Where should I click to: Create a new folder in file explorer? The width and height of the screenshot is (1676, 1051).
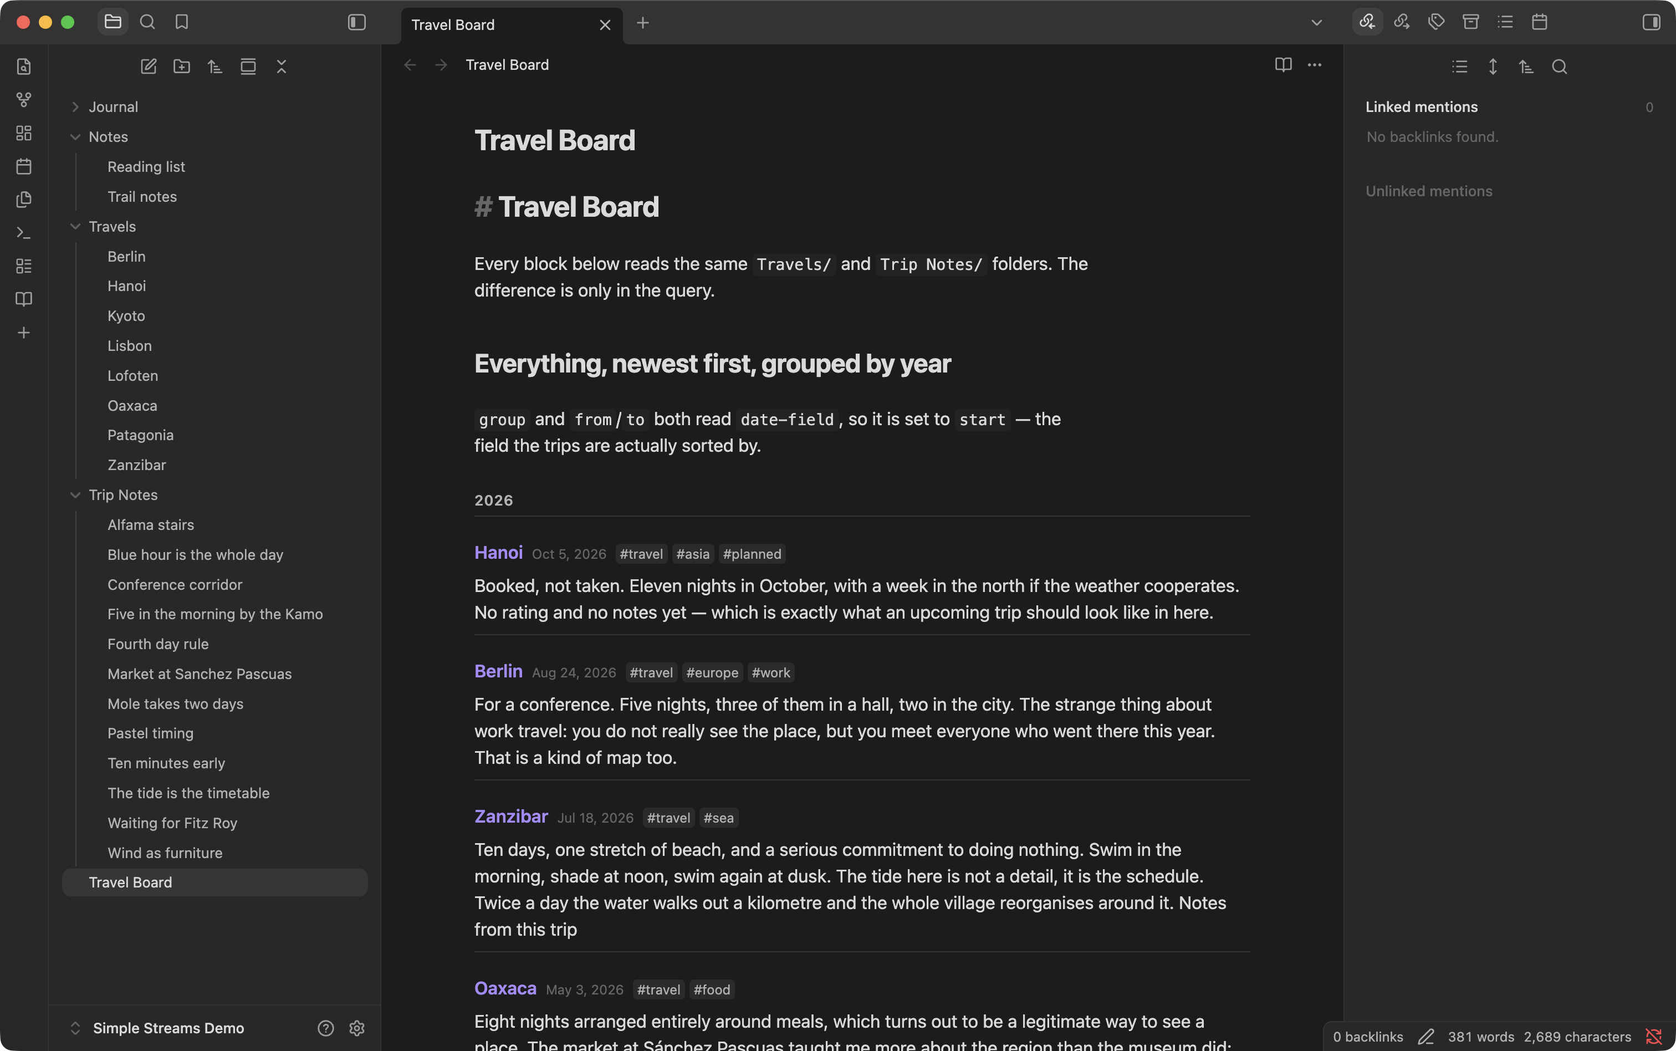182,67
